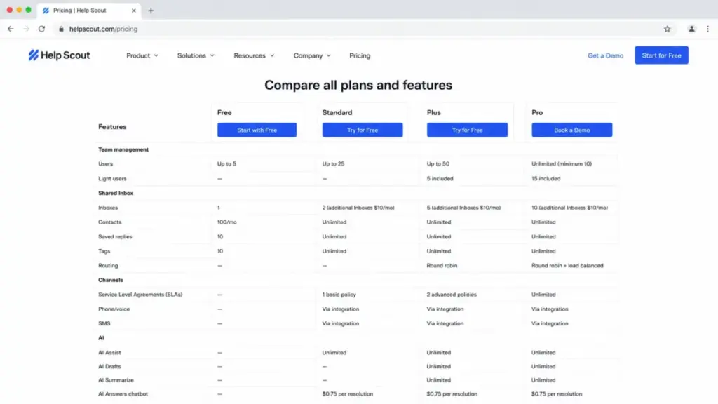Expand the Resources dropdown menu
The height and width of the screenshot is (404, 718).
pyautogui.click(x=254, y=55)
